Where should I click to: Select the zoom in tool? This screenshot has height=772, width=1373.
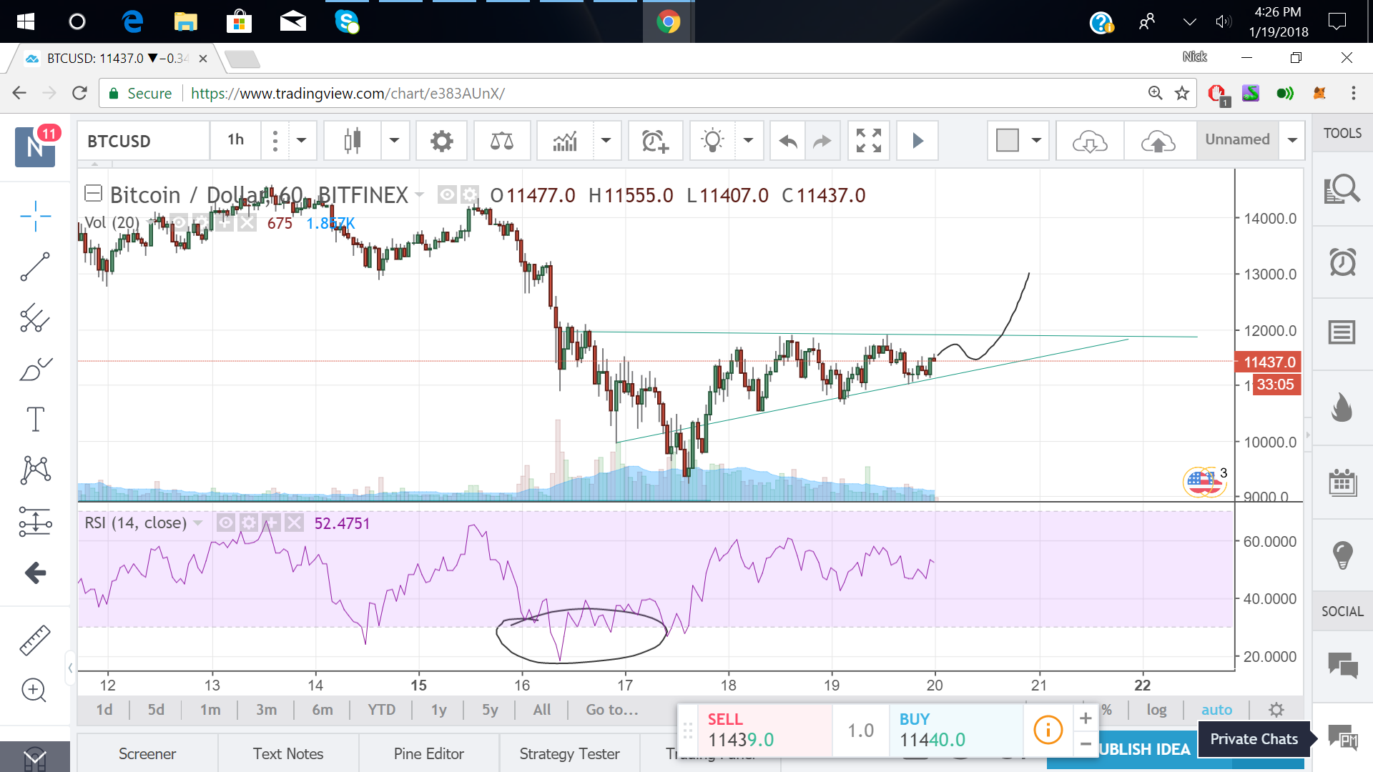point(34,690)
